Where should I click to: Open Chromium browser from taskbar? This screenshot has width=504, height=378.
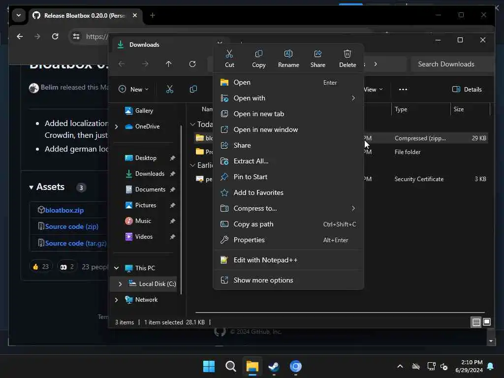(296, 366)
